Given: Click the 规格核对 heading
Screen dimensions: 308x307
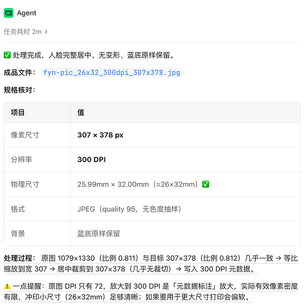Looking at the screenshot, I should [20, 90].
